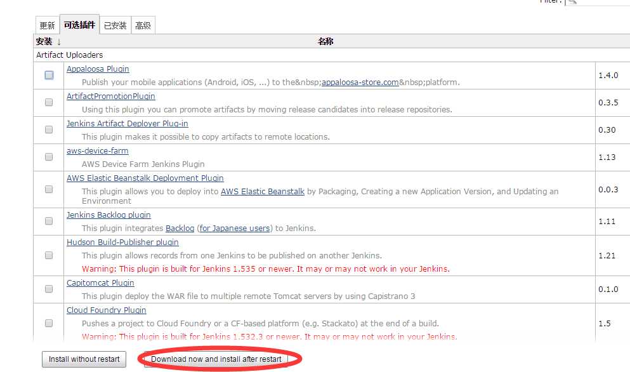Viewport: 630px width, 372px height.
Task: Follow the Backlog link in description
Action: (x=180, y=228)
